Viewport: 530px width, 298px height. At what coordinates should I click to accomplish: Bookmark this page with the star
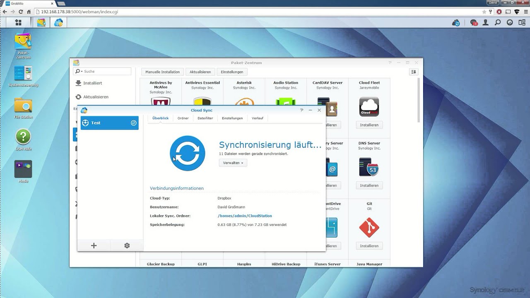tap(484, 12)
